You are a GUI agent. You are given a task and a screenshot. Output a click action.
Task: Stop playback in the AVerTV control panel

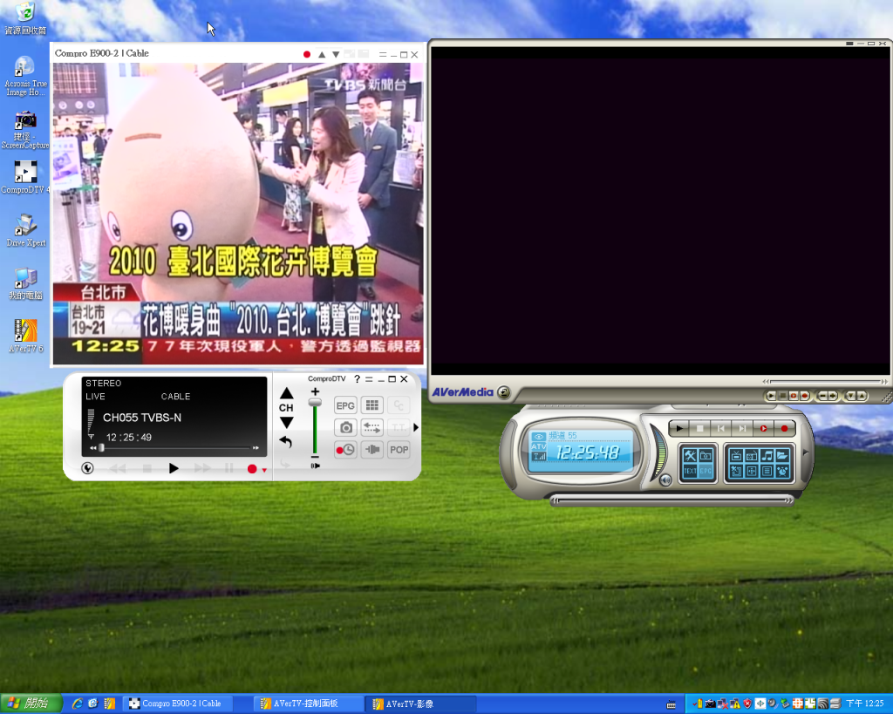700,428
